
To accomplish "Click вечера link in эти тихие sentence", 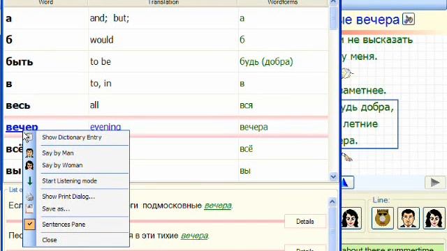I will (x=195, y=236).
